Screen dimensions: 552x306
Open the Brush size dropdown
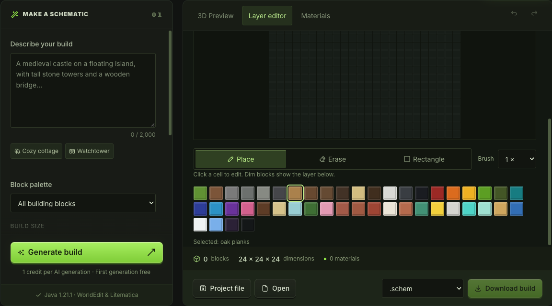517,159
